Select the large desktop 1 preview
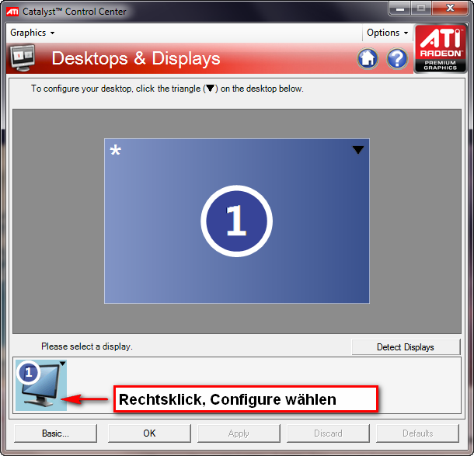This screenshot has width=474, height=456. pyautogui.click(x=237, y=221)
